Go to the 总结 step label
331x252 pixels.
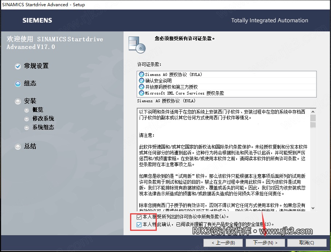coord(30,146)
